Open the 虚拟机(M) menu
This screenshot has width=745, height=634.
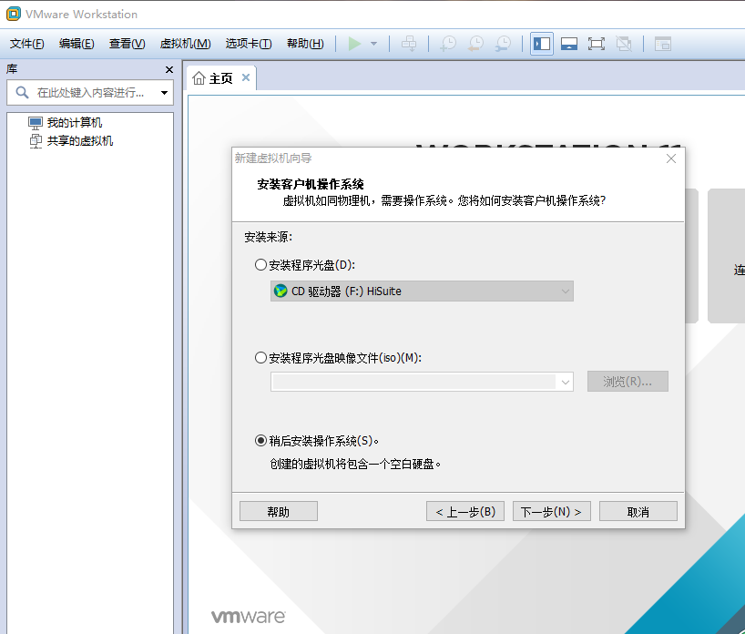[x=185, y=44]
